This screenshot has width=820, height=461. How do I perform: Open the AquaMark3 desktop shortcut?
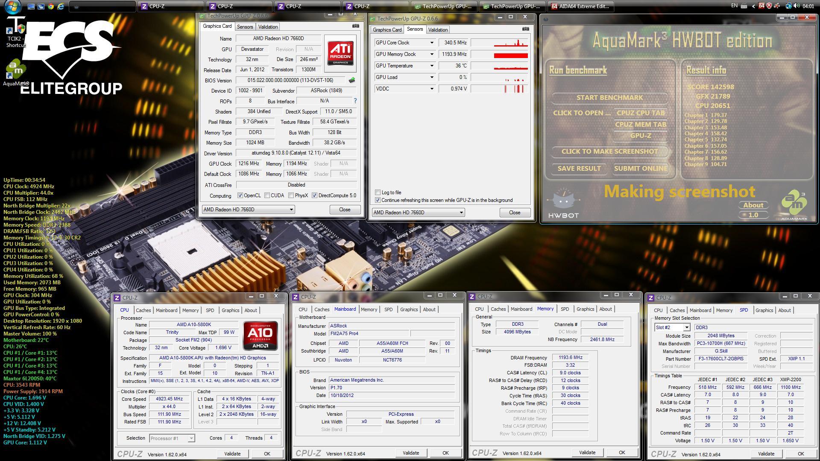point(15,73)
